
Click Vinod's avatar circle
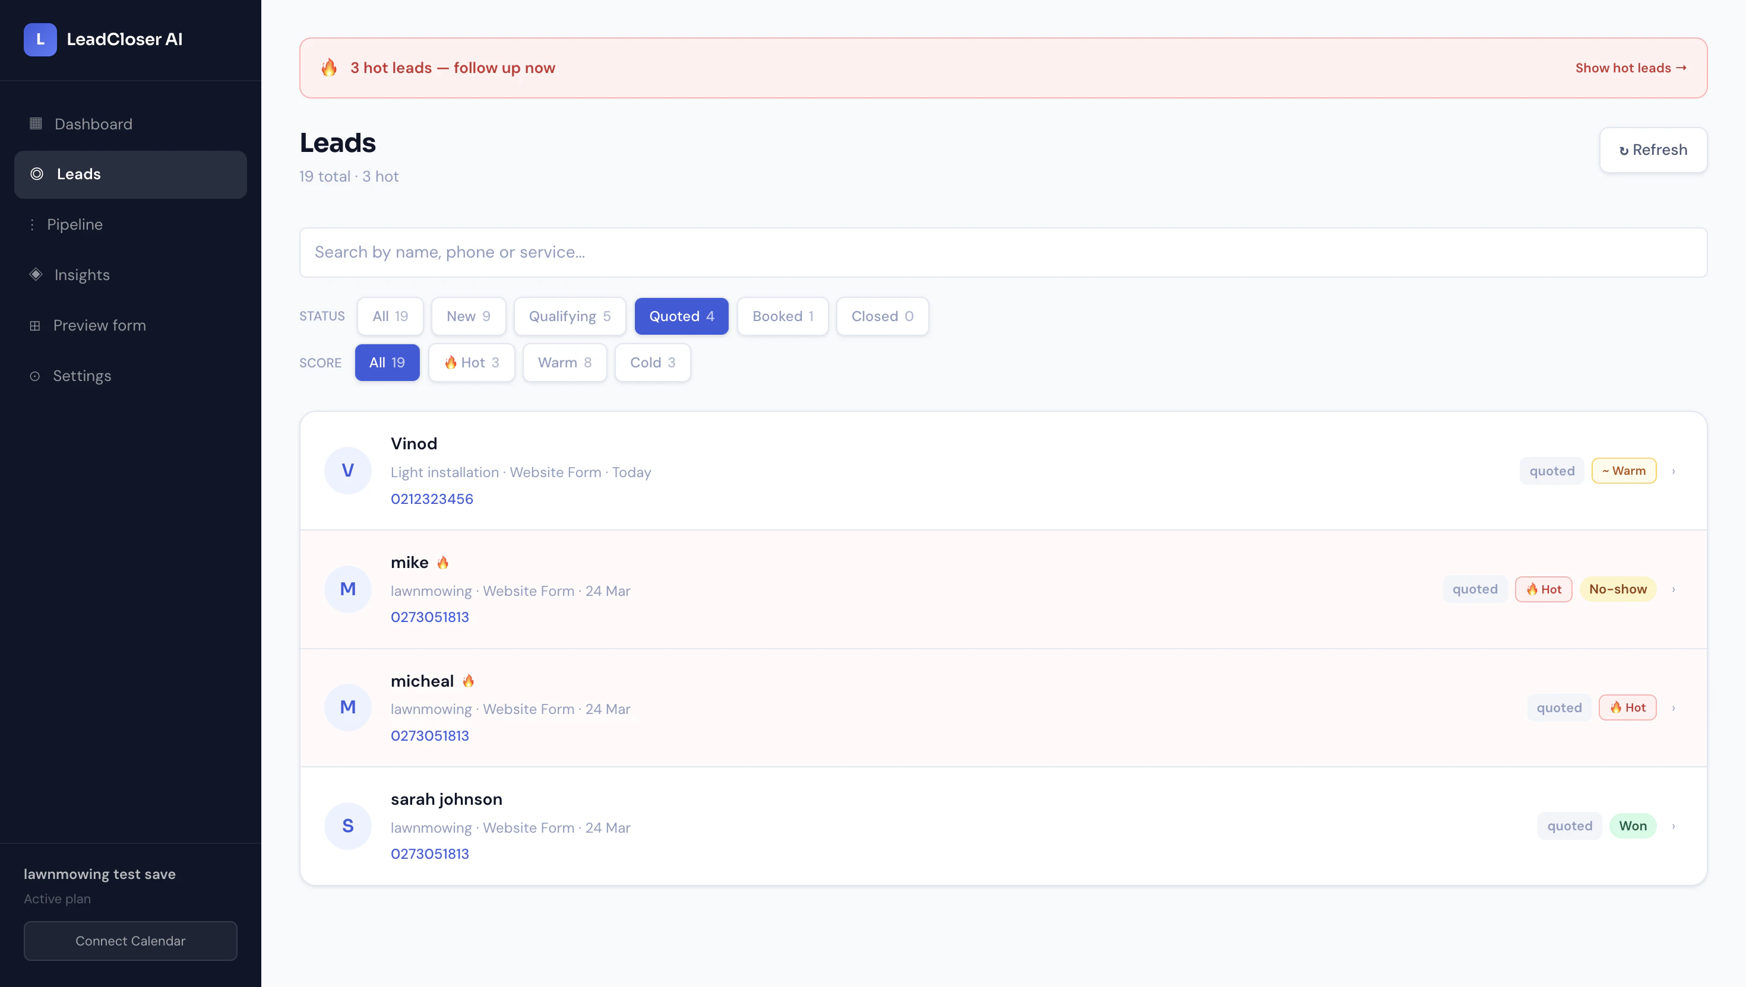tap(347, 471)
